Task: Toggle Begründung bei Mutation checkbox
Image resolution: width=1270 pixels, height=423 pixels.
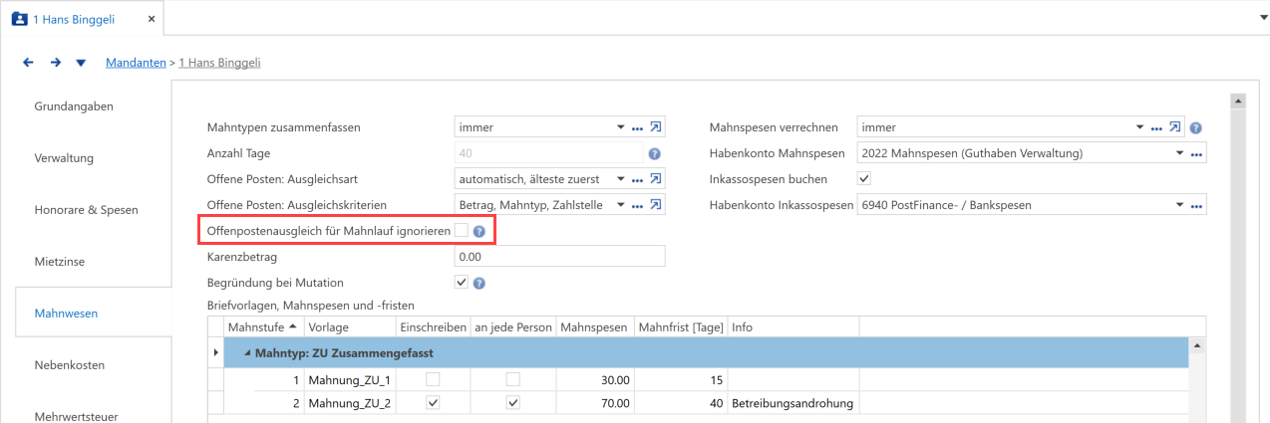Action: 462,283
